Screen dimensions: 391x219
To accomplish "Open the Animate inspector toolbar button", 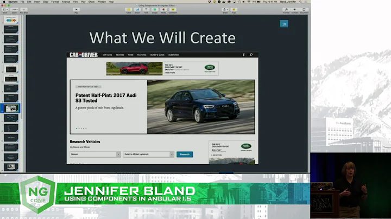I will pos(295,10).
